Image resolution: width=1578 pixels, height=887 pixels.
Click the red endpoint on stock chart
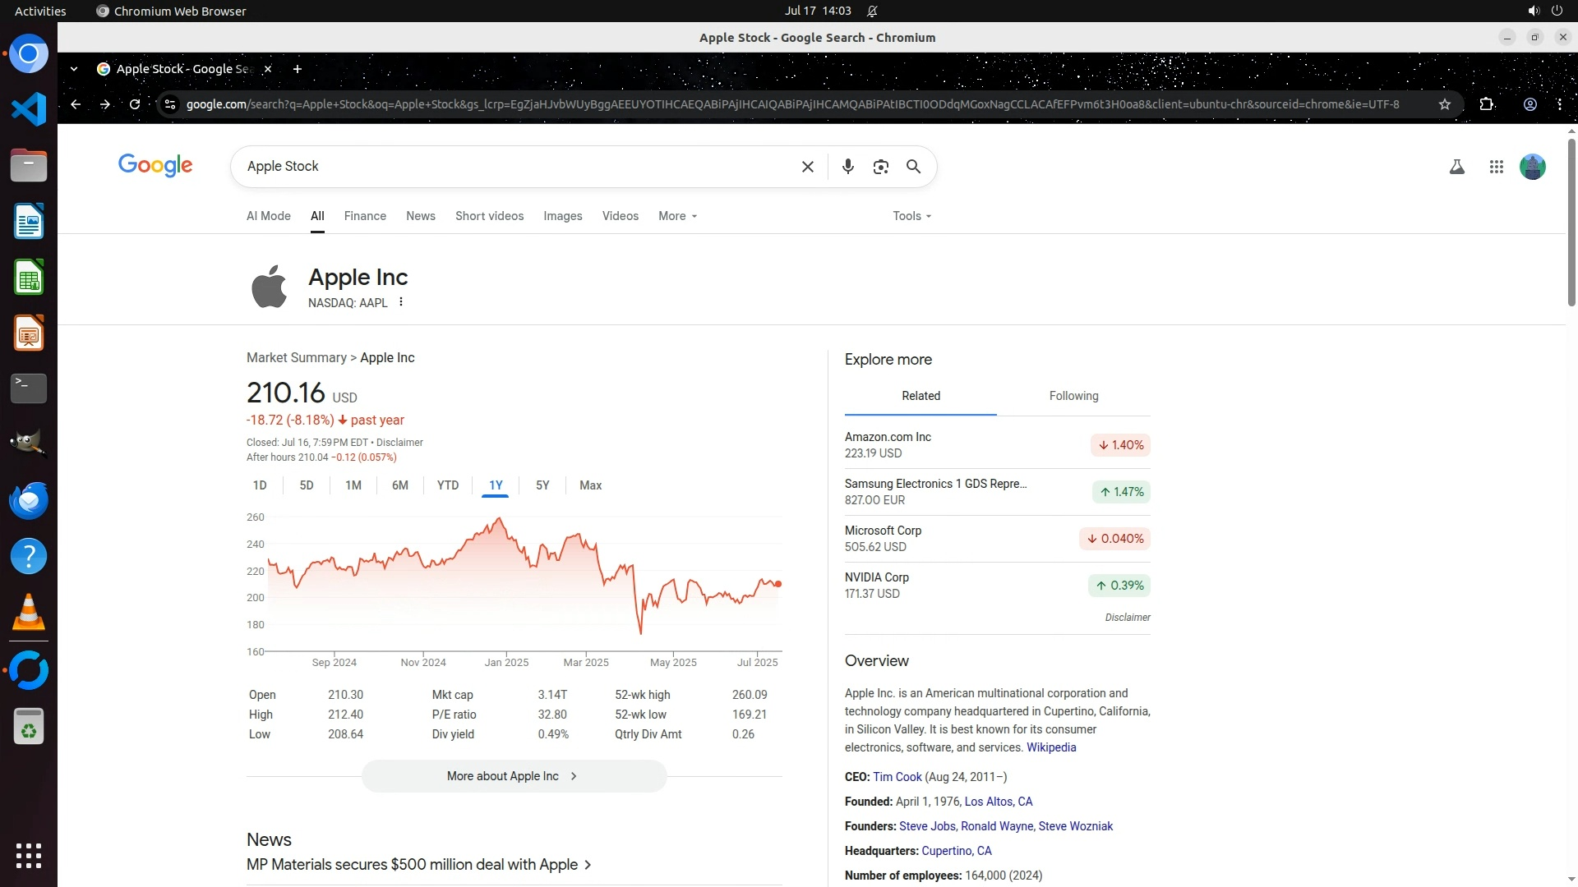(777, 584)
